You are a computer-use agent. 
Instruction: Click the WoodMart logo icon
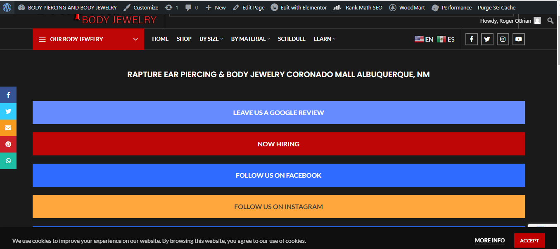[x=393, y=7]
